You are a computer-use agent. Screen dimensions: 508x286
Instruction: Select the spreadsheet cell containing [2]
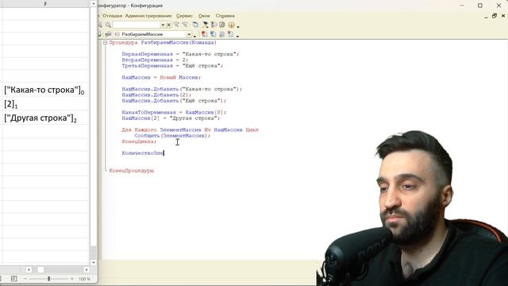pyautogui.click(x=45, y=104)
